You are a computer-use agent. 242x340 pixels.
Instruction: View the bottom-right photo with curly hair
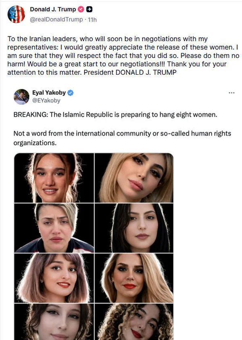point(134,322)
